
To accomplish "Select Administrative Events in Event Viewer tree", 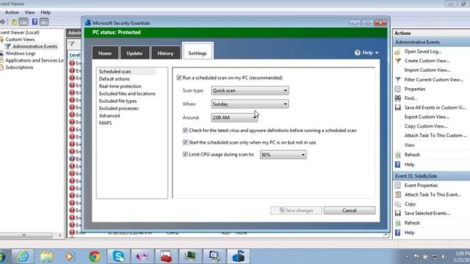I will (35, 46).
